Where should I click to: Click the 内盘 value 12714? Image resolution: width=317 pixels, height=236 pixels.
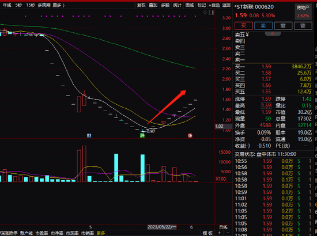pos(305,125)
